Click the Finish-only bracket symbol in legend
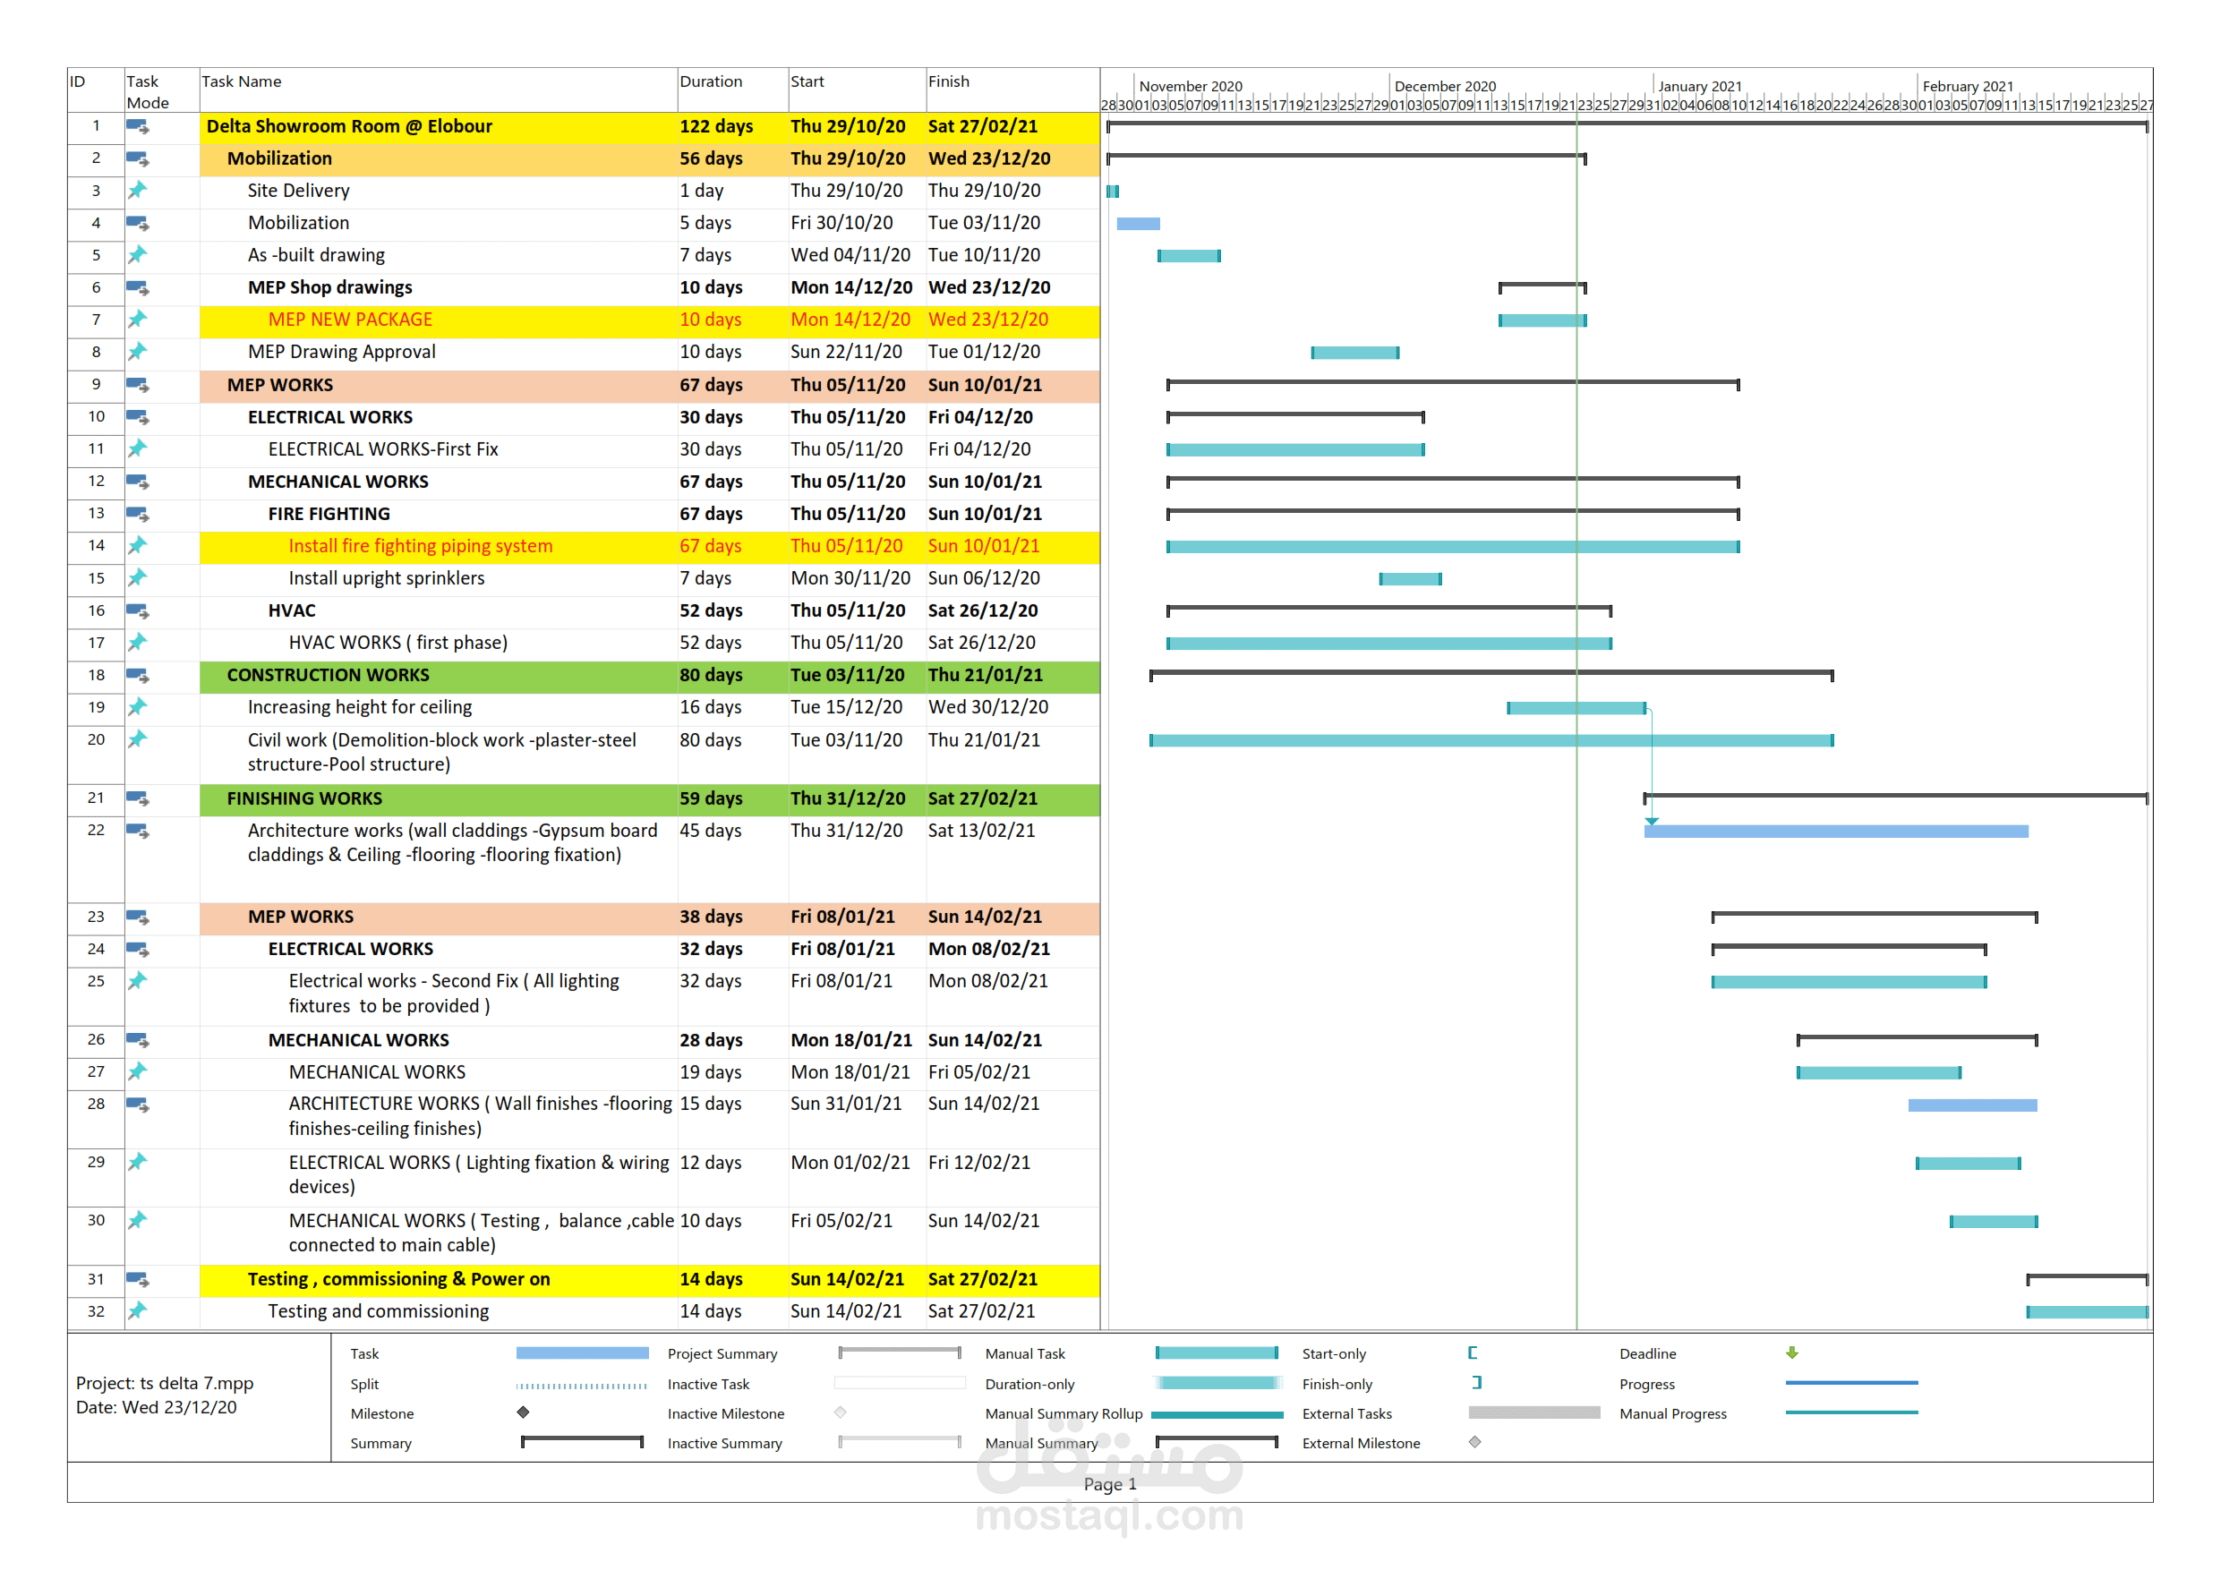This screenshot has width=2221, height=1570. 1476,1382
